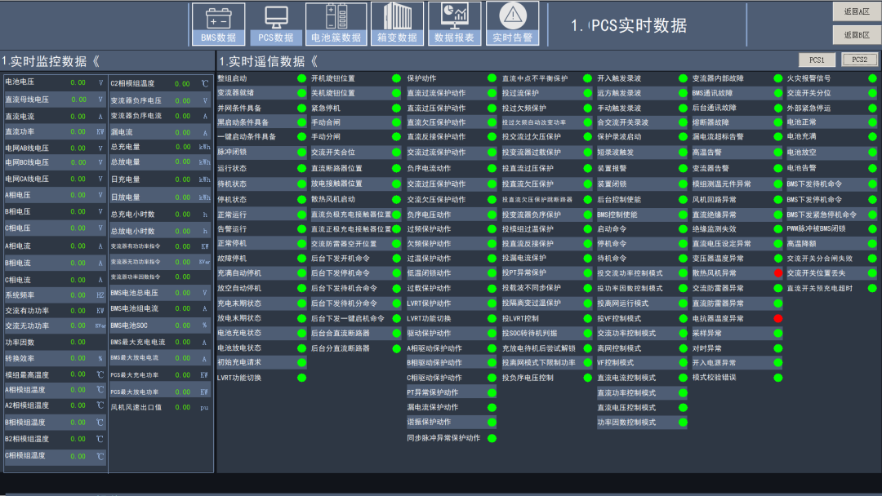The image size is (882, 496).
Task: Click the 电池电压 value field
Action: tap(78, 82)
